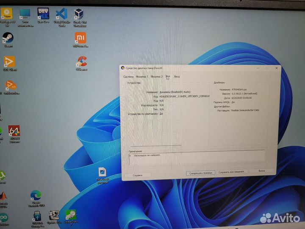The height and width of the screenshot is (229, 305).
Task: Click the 'Справка' help button
Action: (138, 175)
